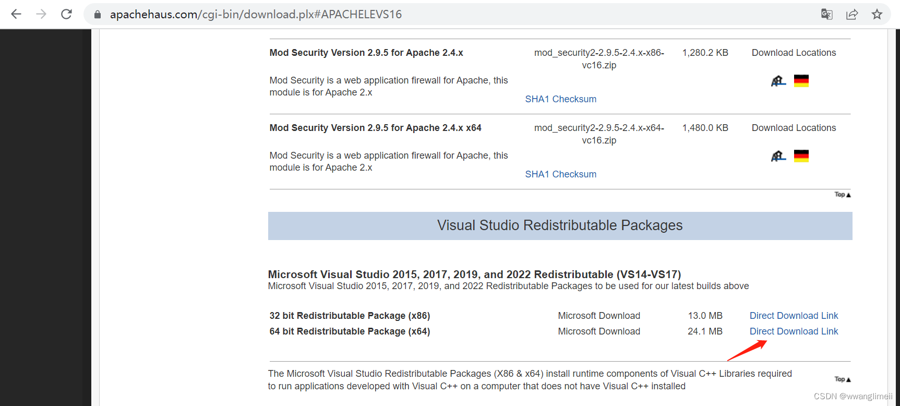The width and height of the screenshot is (900, 406).
Task: Jump to Top link beside Redistributable description
Action: tap(843, 379)
